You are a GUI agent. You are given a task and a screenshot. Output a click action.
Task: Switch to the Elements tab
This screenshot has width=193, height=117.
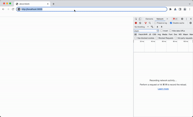(x=149, y=19)
